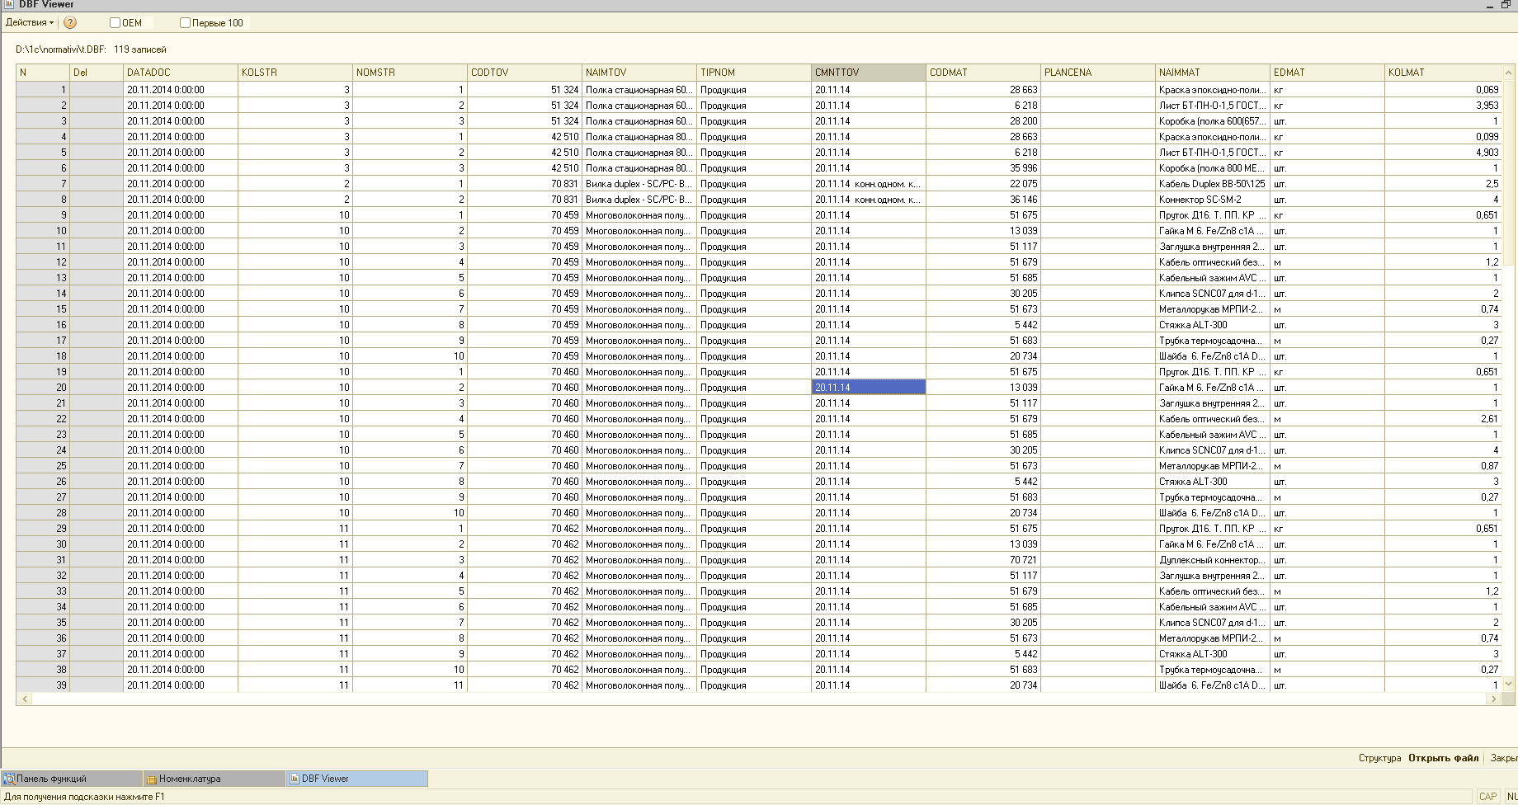Open the 'Действия' dropdown menu
Image resolution: width=1518 pixels, height=805 pixels.
30,23
